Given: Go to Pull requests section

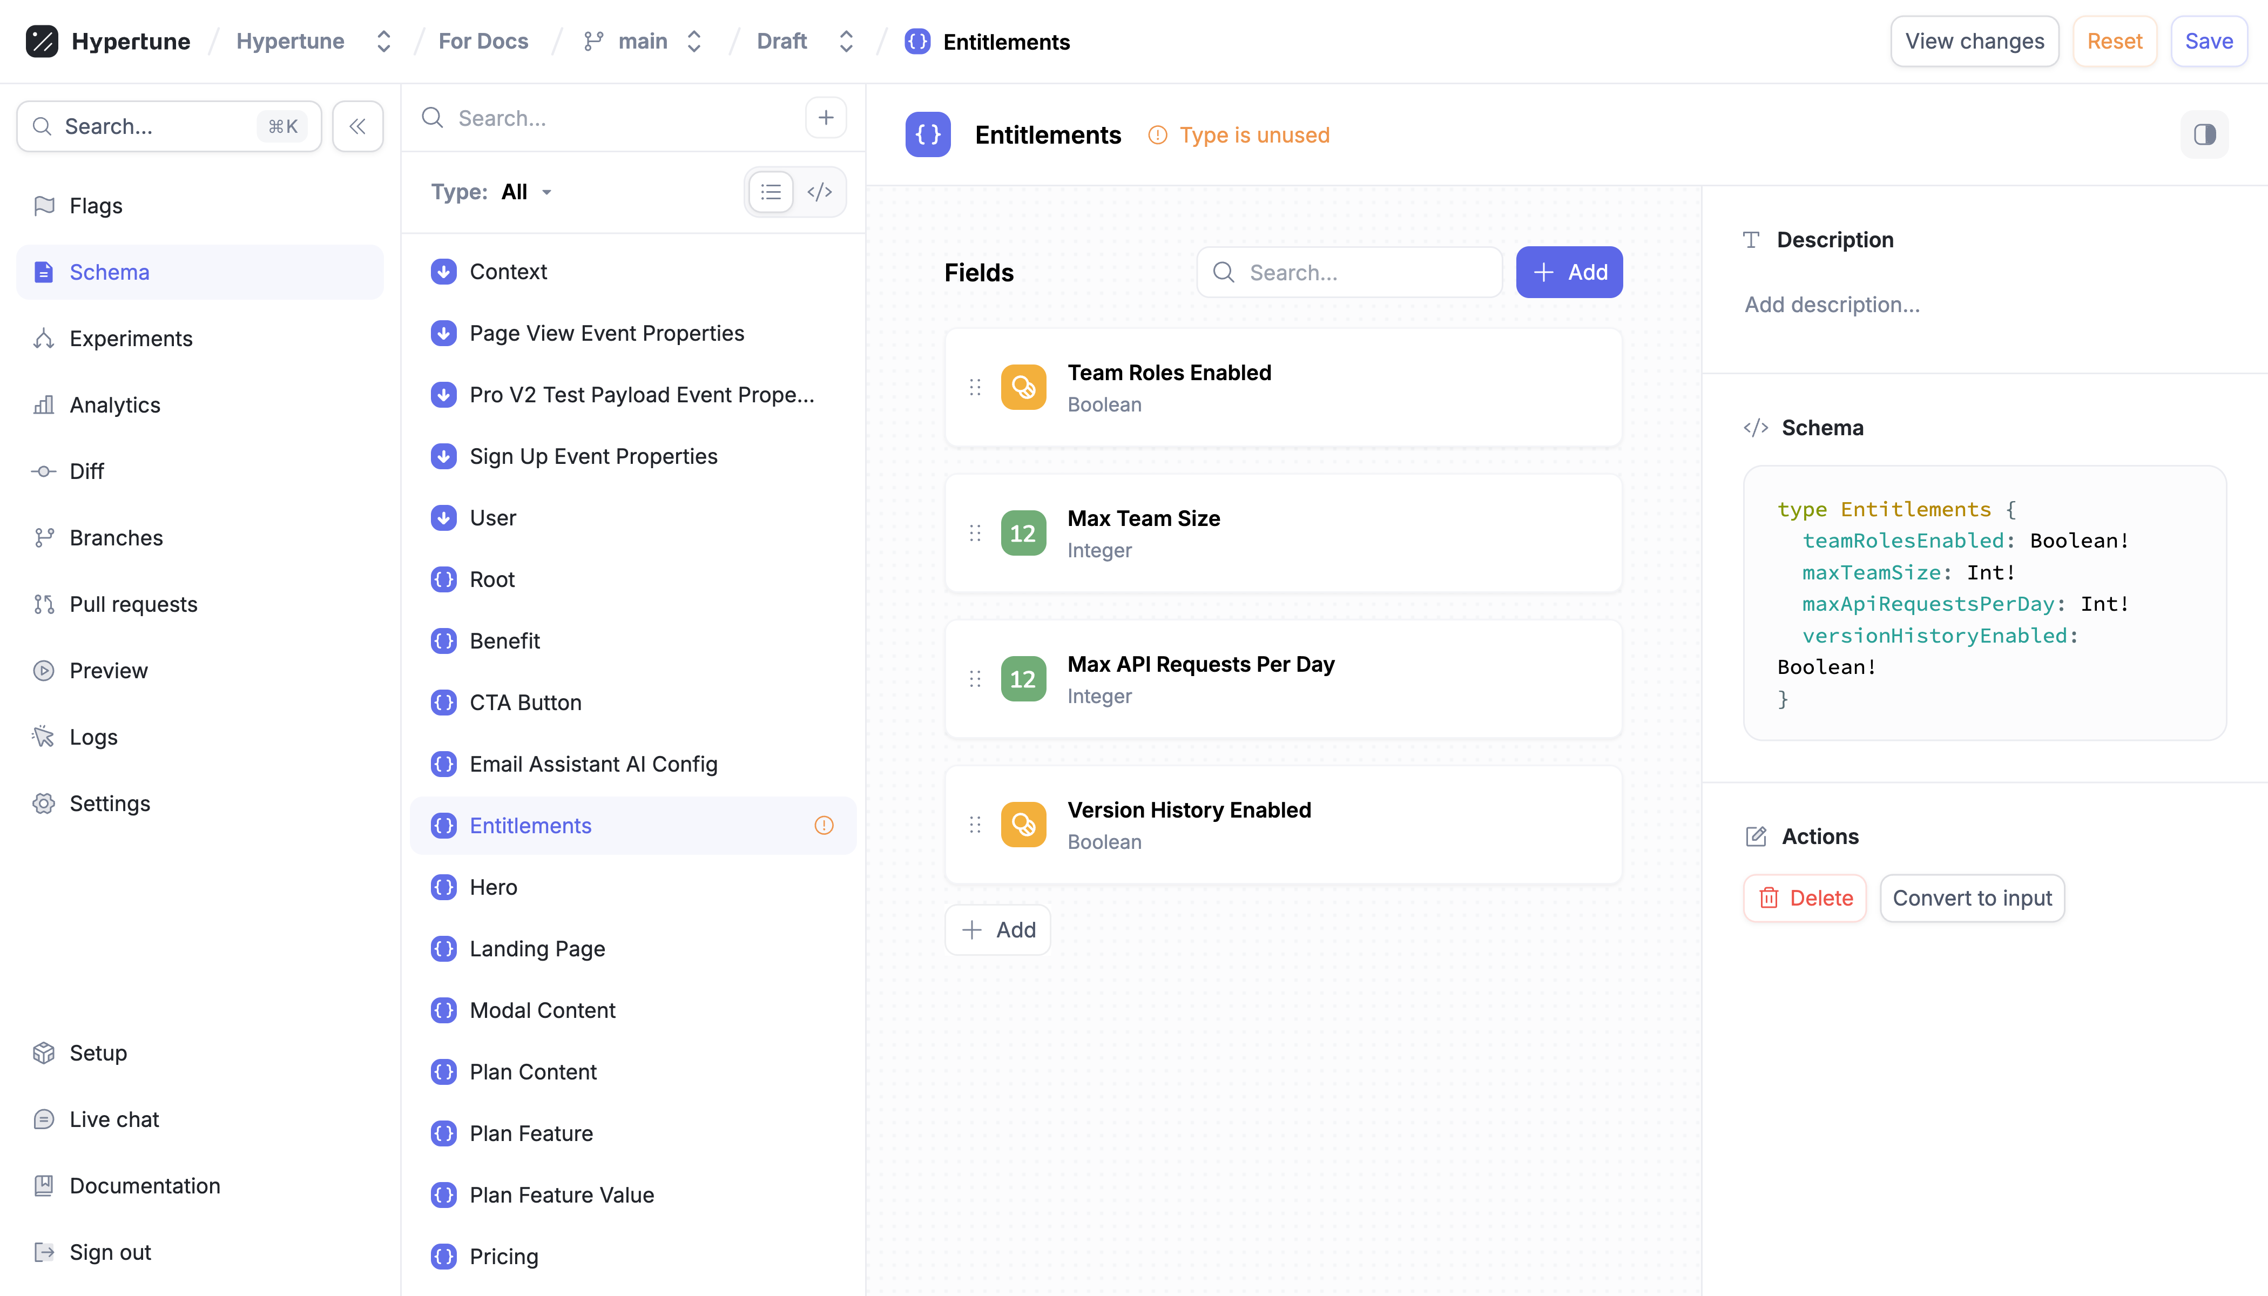Looking at the screenshot, I should click(x=133, y=604).
